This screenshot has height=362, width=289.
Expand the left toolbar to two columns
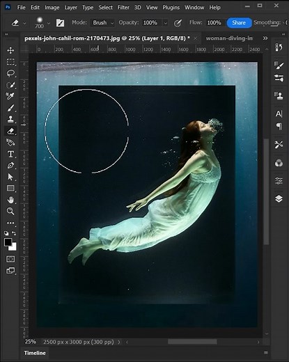tap(6, 34)
